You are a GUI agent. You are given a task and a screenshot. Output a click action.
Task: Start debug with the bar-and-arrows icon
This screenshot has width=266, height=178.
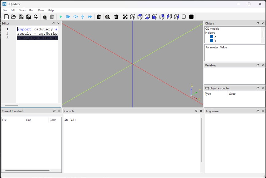pos(68,17)
